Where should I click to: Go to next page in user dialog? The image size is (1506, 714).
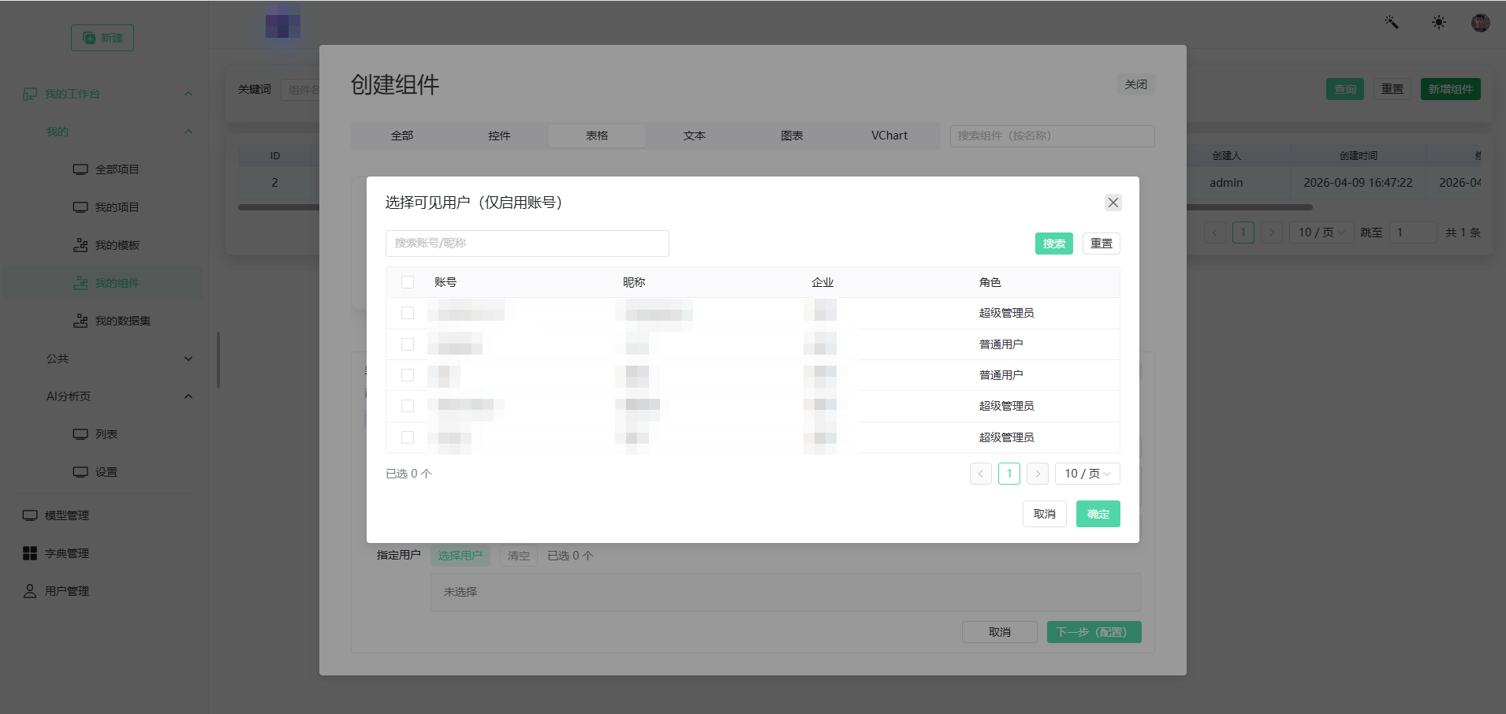point(1038,474)
